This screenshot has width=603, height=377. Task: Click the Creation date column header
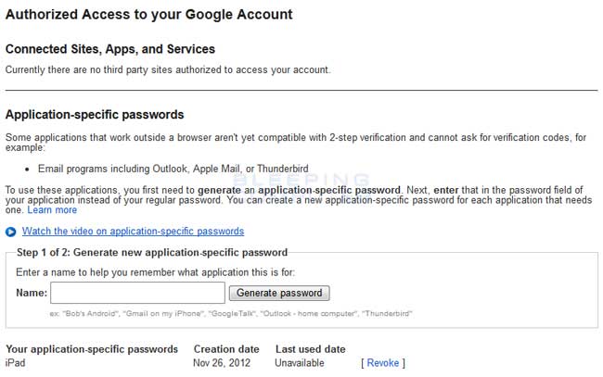coord(226,349)
